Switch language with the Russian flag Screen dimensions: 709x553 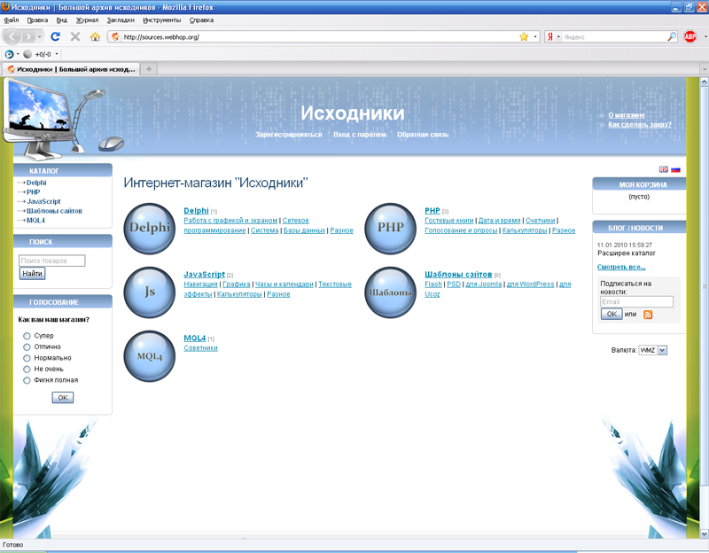675,169
